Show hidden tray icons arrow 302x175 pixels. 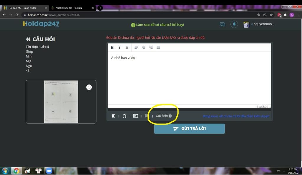pyautogui.click(x=284, y=171)
